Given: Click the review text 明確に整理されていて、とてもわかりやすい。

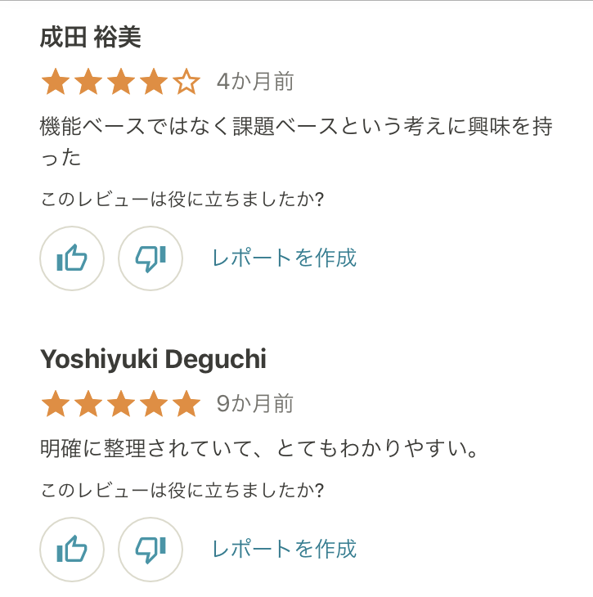Looking at the screenshot, I should coord(258,449).
